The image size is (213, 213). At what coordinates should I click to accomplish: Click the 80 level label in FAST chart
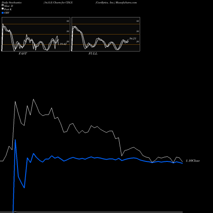click(68, 21)
